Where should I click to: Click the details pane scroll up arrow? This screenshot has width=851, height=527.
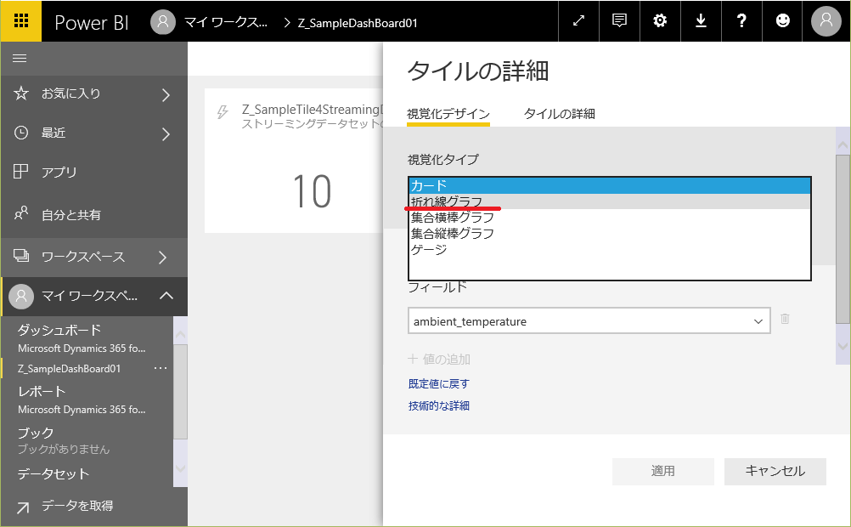tap(843, 145)
